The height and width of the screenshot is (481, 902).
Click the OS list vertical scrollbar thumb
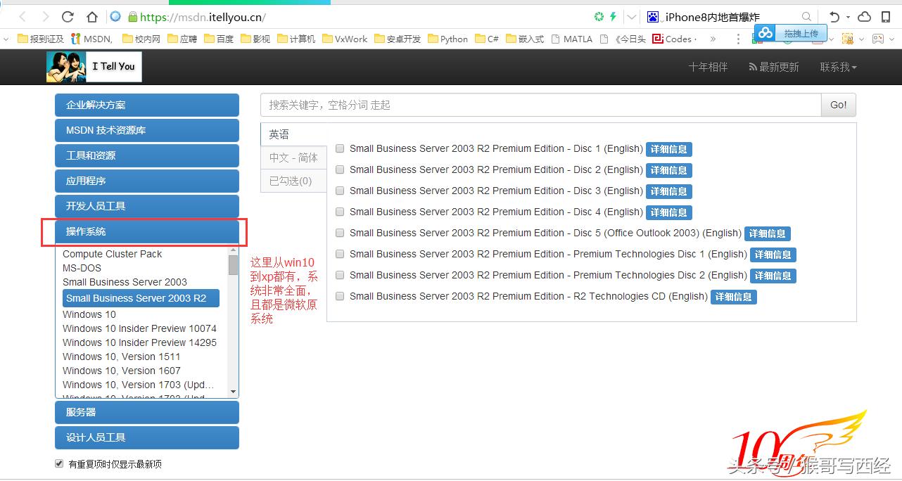coord(233,265)
